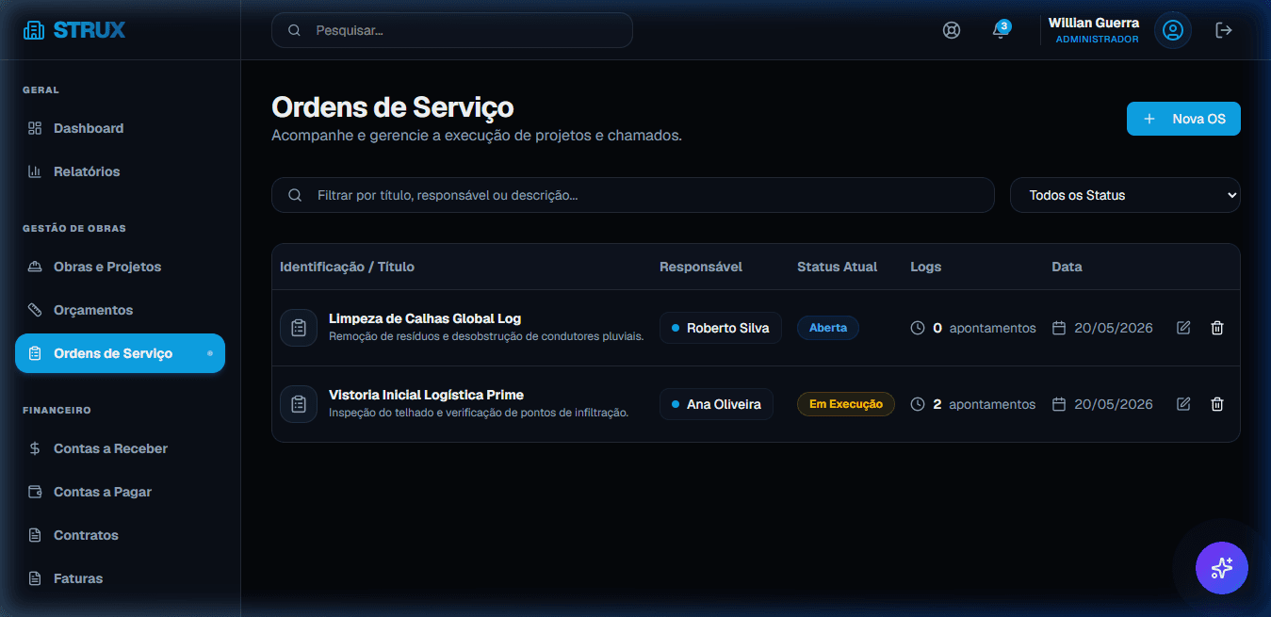Click clock icon beside 0 apontamentos
This screenshot has width=1271, height=617.
918,328
